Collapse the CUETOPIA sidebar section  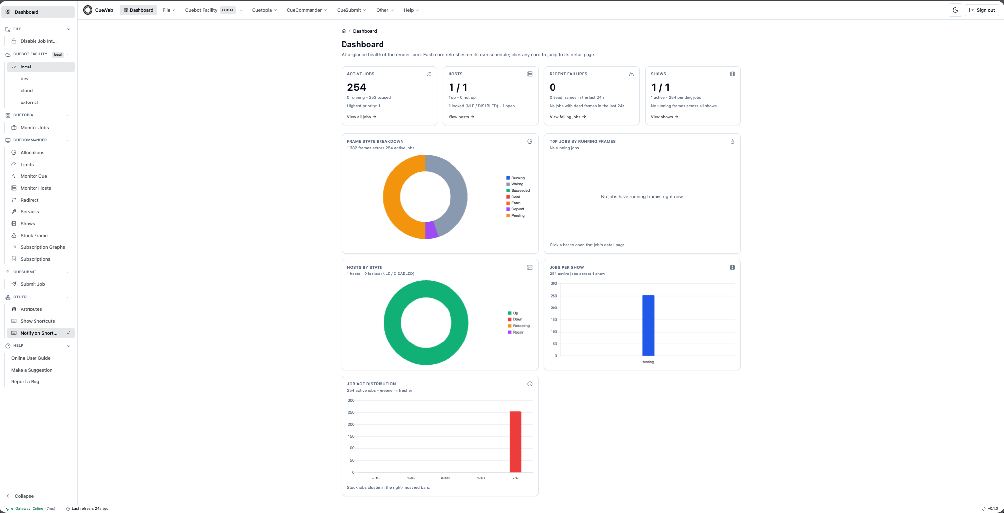[68, 115]
